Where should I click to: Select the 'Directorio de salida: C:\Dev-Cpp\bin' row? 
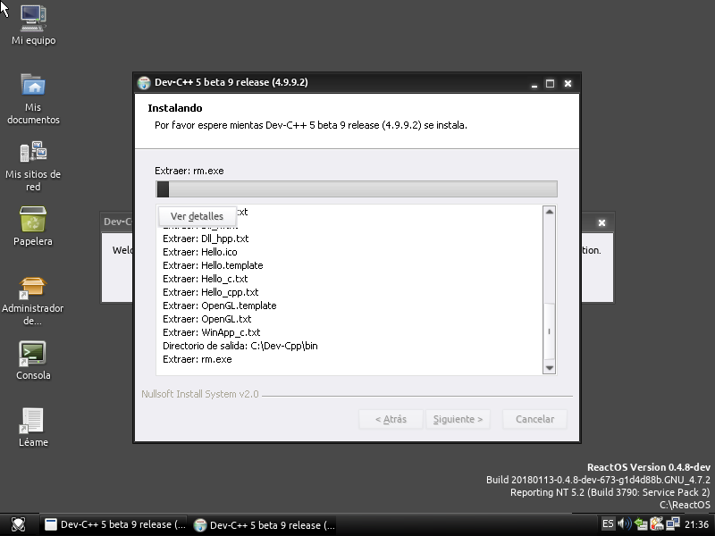[240, 346]
